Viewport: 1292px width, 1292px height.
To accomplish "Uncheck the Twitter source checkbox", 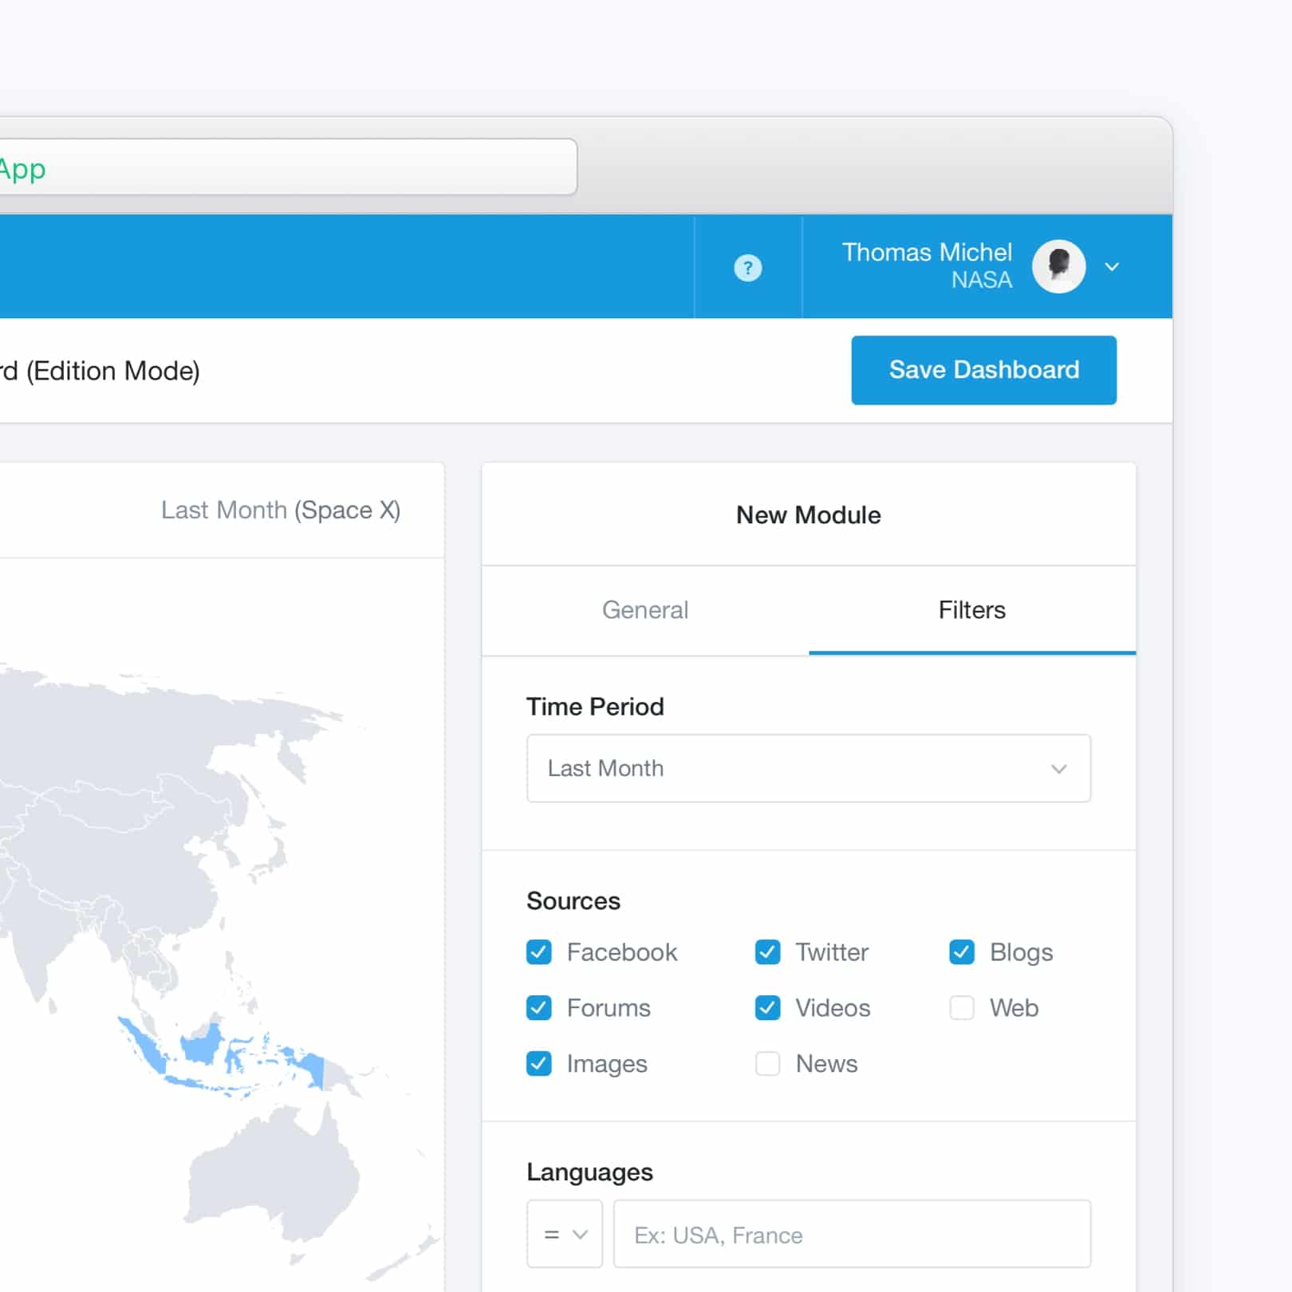I will 767,951.
